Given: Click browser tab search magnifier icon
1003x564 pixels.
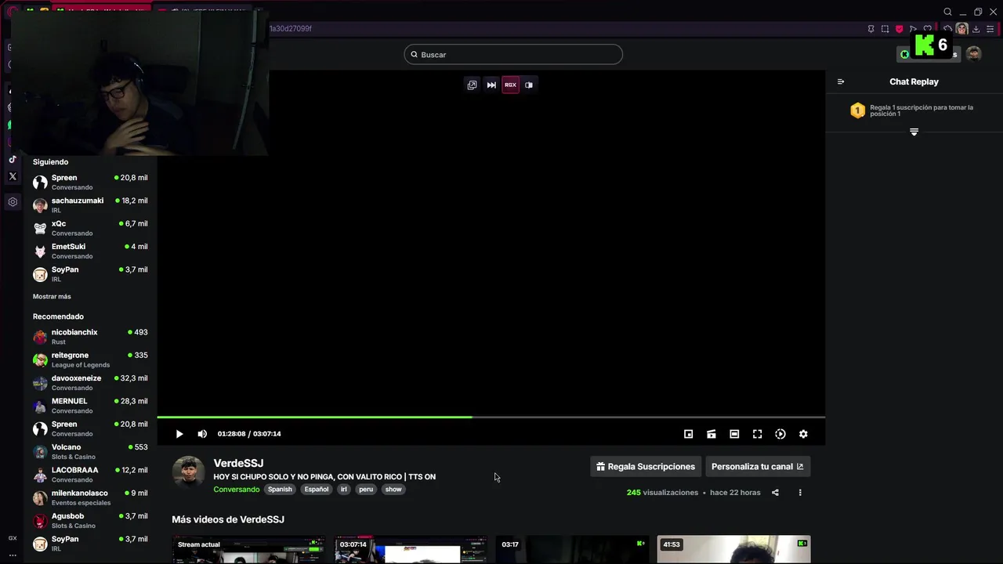Looking at the screenshot, I should pos(947,12).
